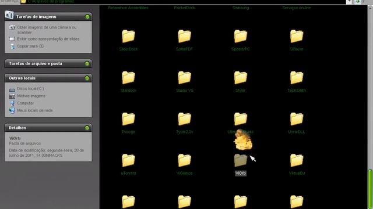
Task: Open the SPlayer folder
Action: [297, 36]
